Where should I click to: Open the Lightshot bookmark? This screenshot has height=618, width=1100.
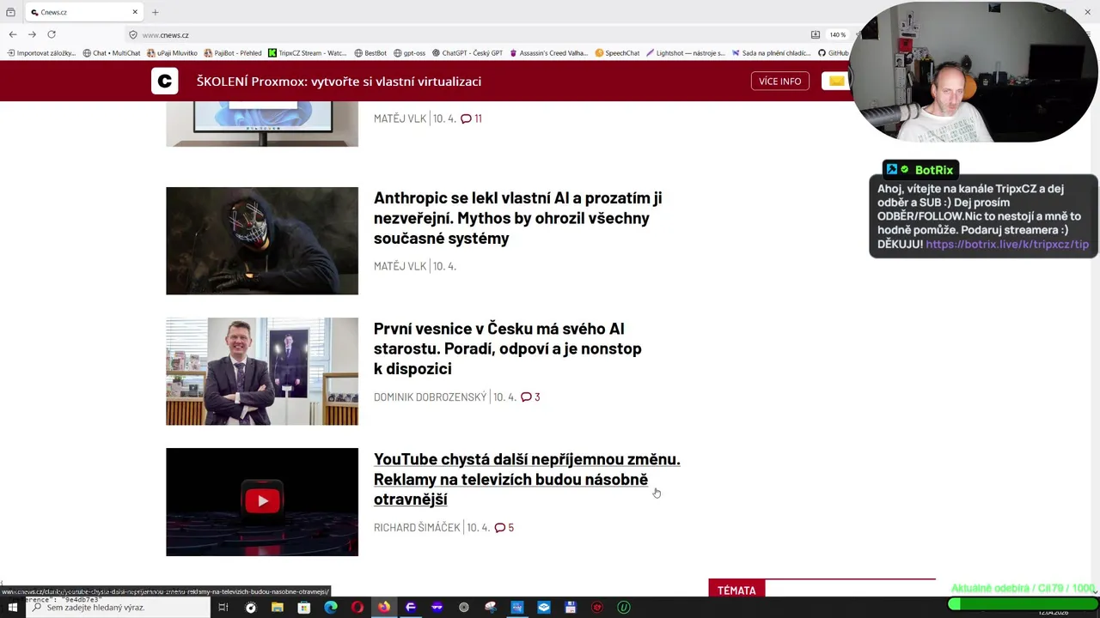point(686,53)
